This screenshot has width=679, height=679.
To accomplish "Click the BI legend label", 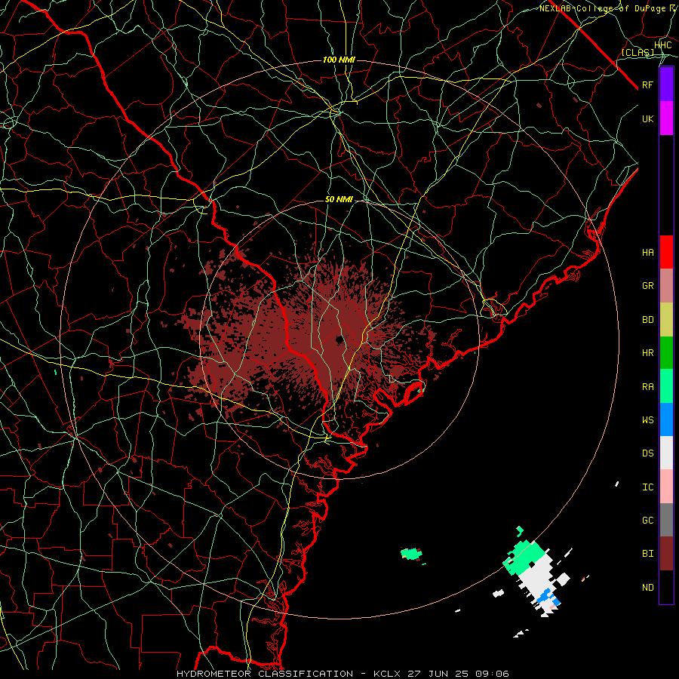I will coord(648,554).
